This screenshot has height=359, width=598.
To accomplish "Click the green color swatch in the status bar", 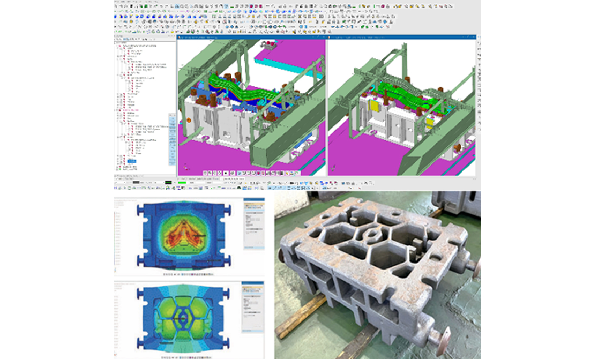I will pos(182,183).
